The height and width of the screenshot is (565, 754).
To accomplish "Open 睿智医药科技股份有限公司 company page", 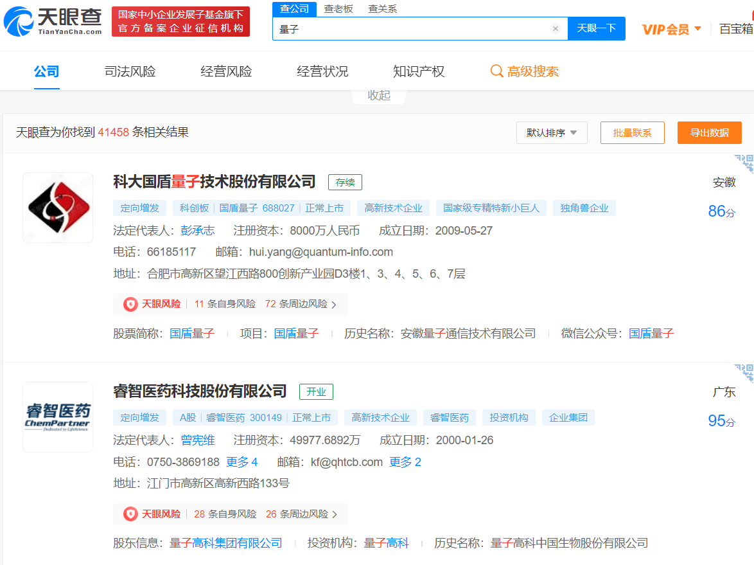I will [200, 391].
